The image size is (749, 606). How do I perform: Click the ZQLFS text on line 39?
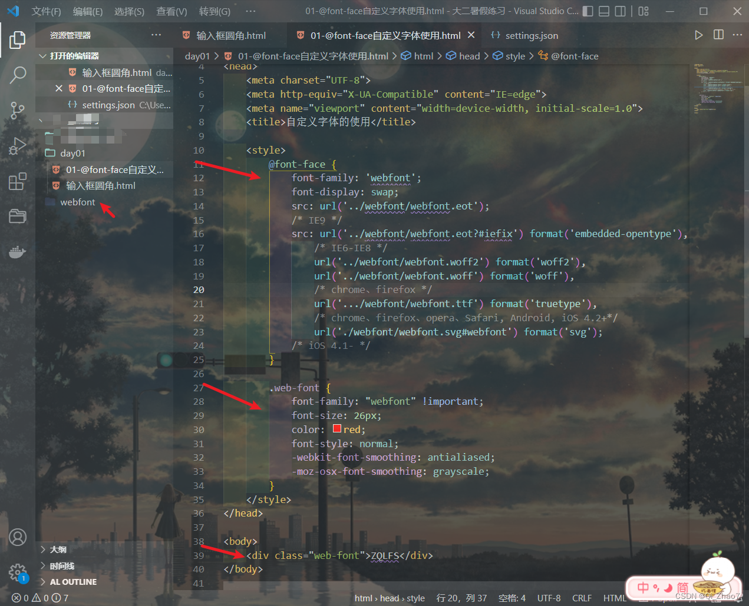click(385, 555)
